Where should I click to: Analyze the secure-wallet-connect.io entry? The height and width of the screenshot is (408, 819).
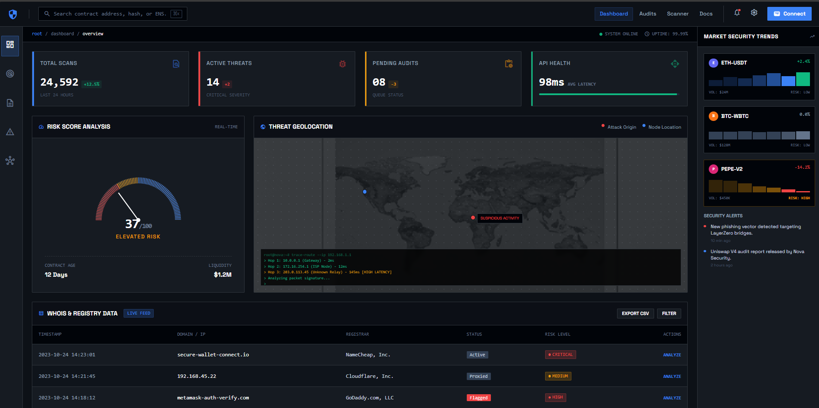[672, 355]
